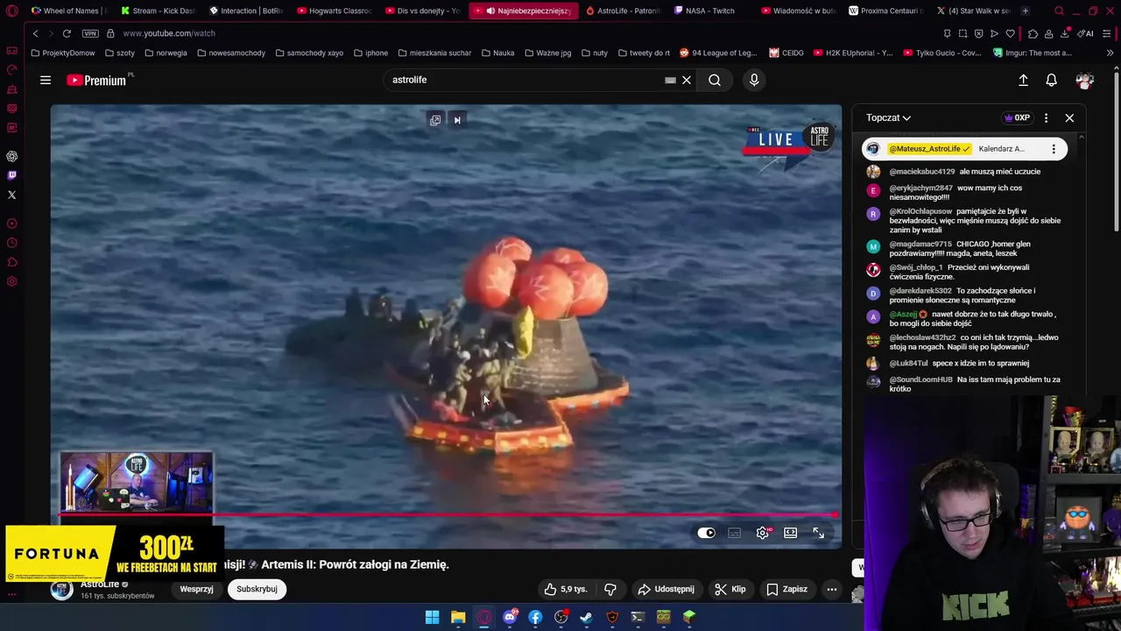Submit the search with the magnifier icon

pos(715,80)
